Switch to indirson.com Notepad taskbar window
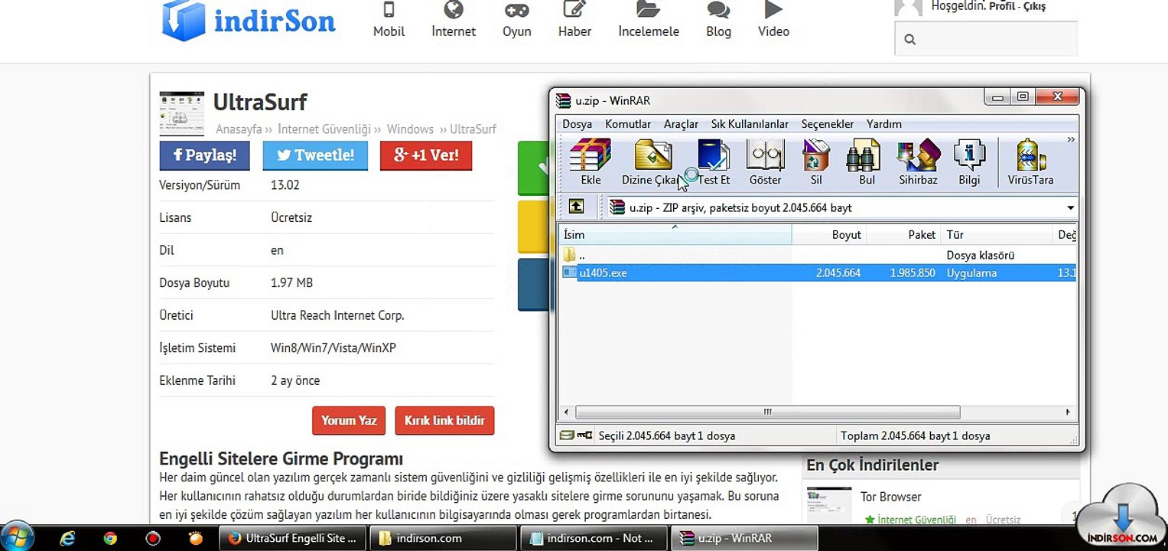 point(594,538)
